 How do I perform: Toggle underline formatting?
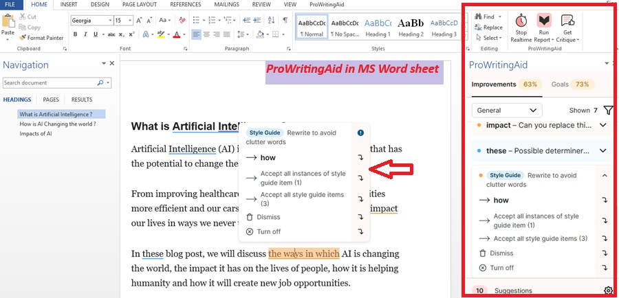click(x=96, y=34)
